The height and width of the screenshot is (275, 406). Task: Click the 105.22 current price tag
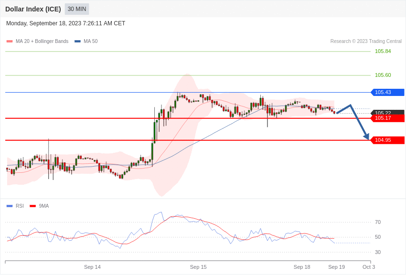(x=387, y=113)
